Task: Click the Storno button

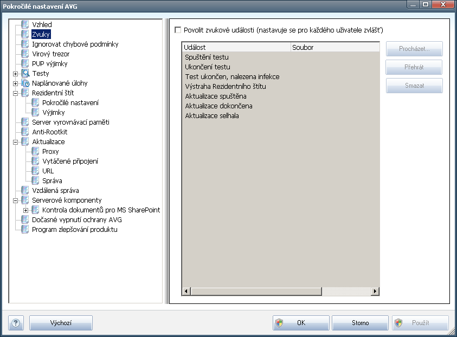Action: point(361,323)
